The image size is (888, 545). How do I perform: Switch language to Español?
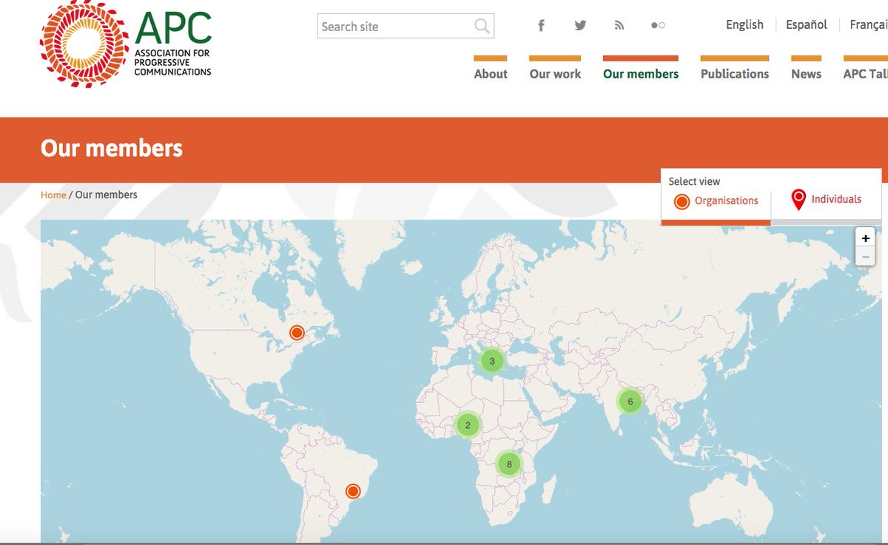(x=807, y=24)
